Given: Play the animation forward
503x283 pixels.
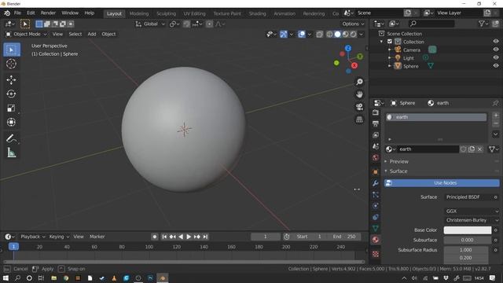Looking at the screenshot, I should 189,237.
